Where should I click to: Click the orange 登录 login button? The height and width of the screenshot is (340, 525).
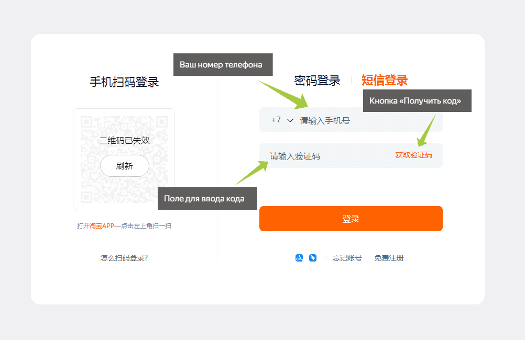(x=351, y=219)
